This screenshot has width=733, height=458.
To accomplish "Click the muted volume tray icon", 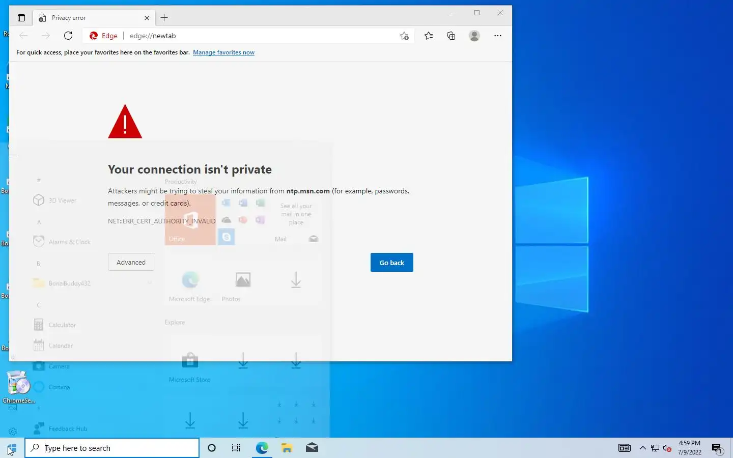I will 667,448.
